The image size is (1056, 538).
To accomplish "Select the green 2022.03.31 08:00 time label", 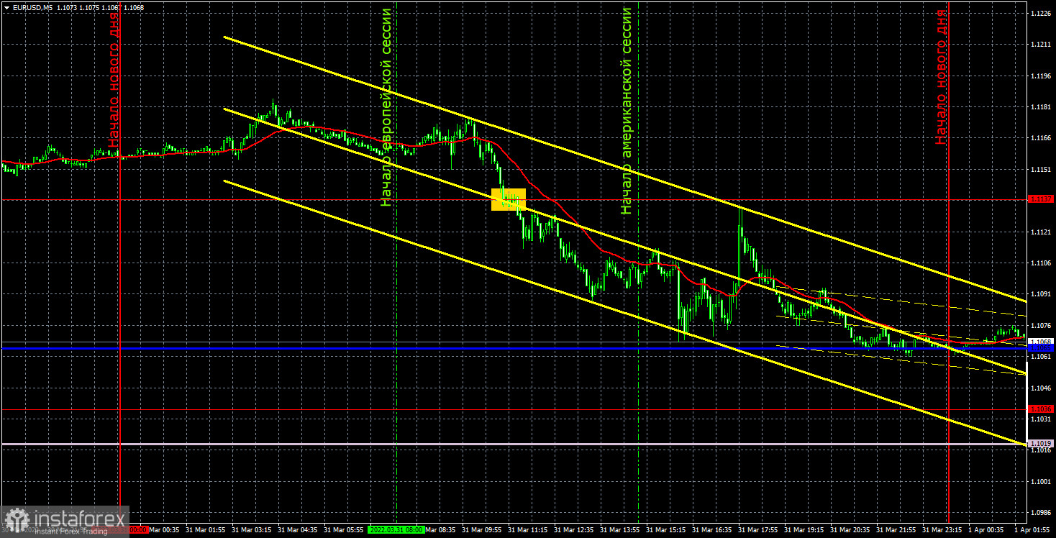I will click(396, 529).
